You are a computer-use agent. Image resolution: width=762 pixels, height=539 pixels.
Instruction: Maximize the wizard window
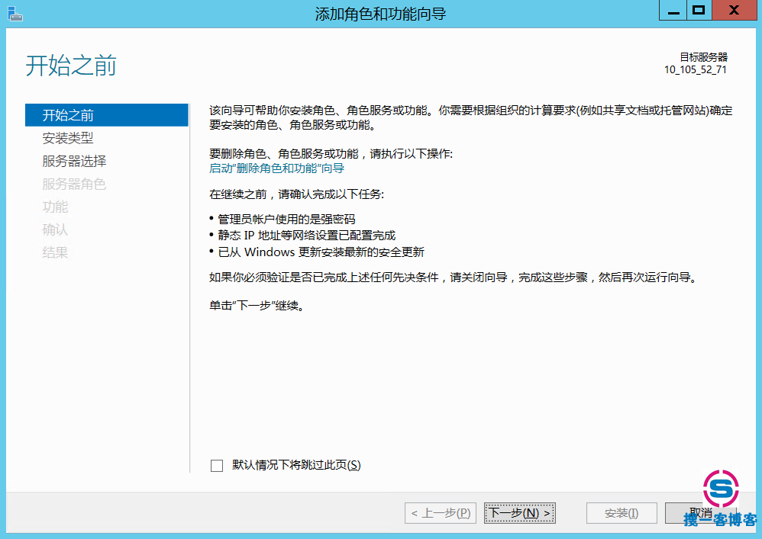(x=698, y=11)
